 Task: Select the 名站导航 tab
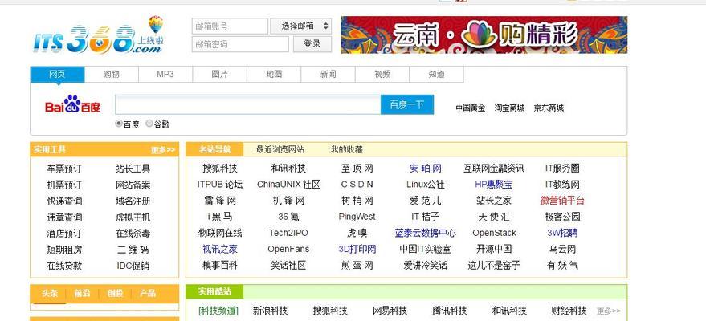tap(214, 149)
